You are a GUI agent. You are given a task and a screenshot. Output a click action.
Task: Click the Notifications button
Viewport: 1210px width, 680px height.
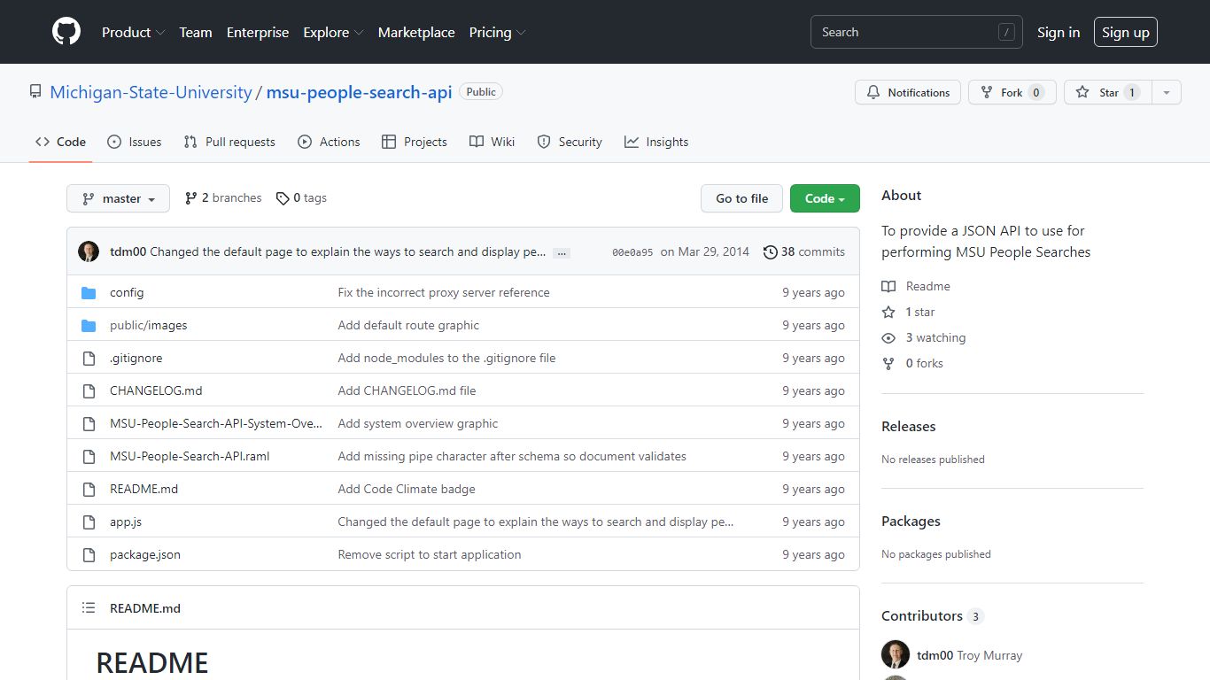(x=908, y=92)
